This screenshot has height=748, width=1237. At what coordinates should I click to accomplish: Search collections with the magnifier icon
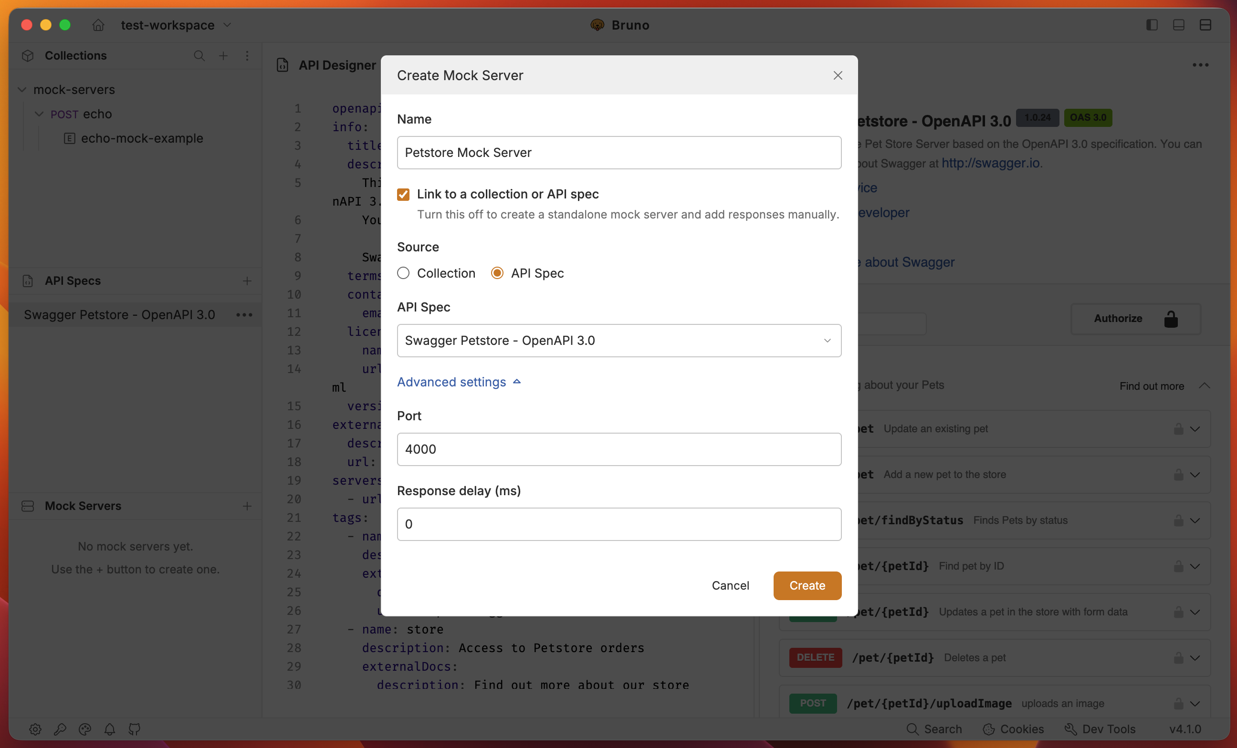point(199,56)
